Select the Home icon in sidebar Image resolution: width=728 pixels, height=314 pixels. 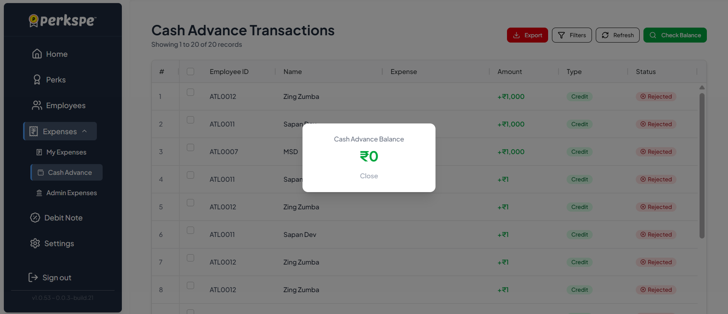(x=37, y=54)
